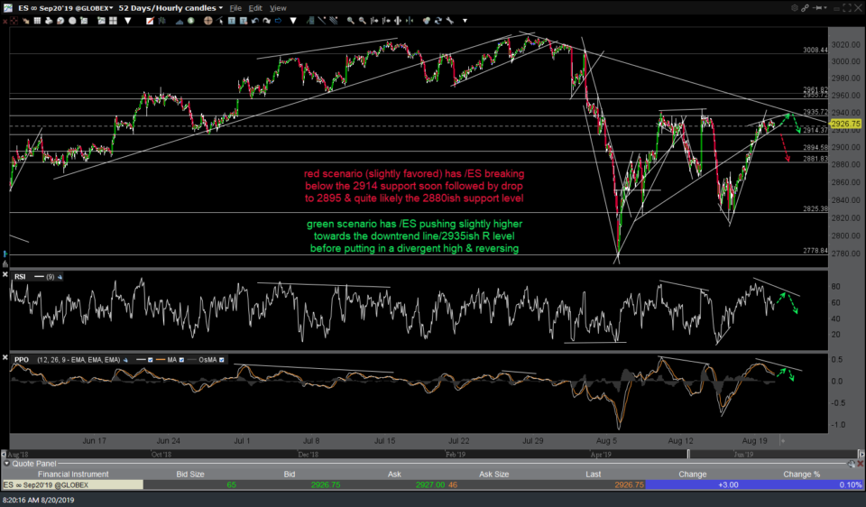
Task: Click the zoom in magnifier icon
Action: (351, 21)
